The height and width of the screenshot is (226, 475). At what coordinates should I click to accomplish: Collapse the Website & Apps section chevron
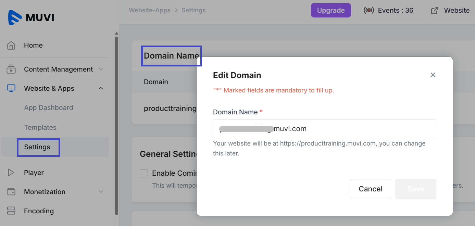tap(101, 88)
